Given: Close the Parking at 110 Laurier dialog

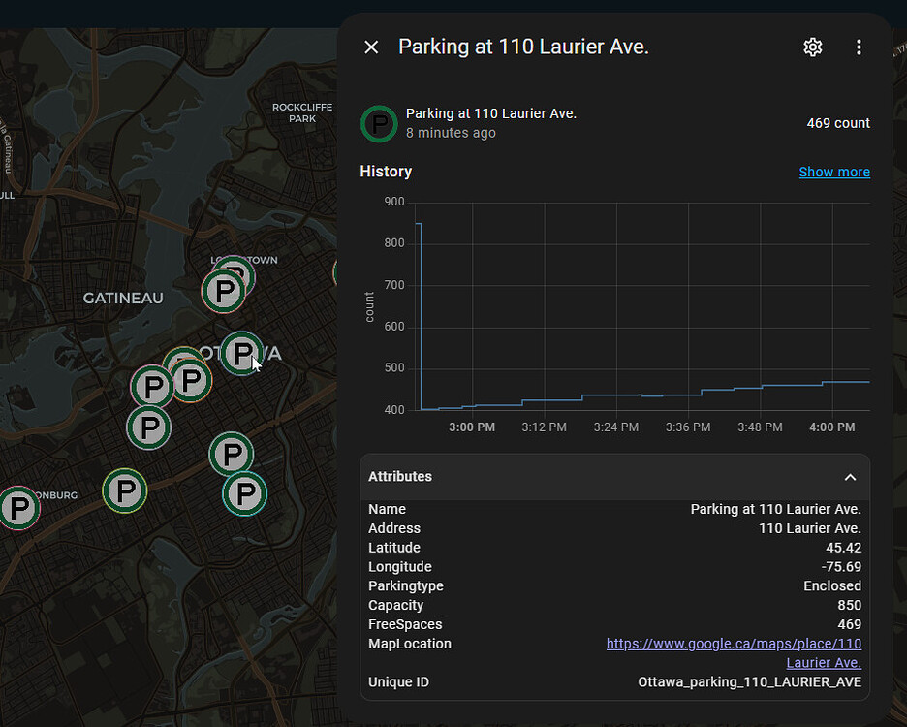Looking at the screenshot, I should point(371,47).
